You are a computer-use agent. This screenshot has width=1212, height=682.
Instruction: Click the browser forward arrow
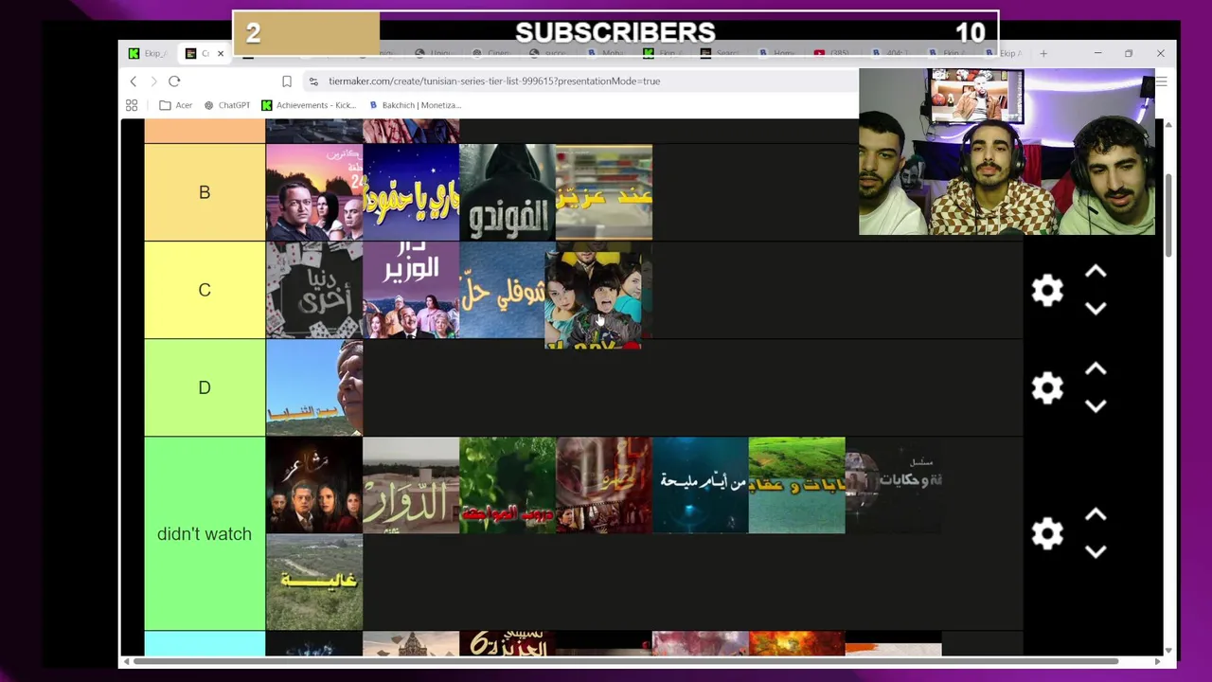(153, 81)
